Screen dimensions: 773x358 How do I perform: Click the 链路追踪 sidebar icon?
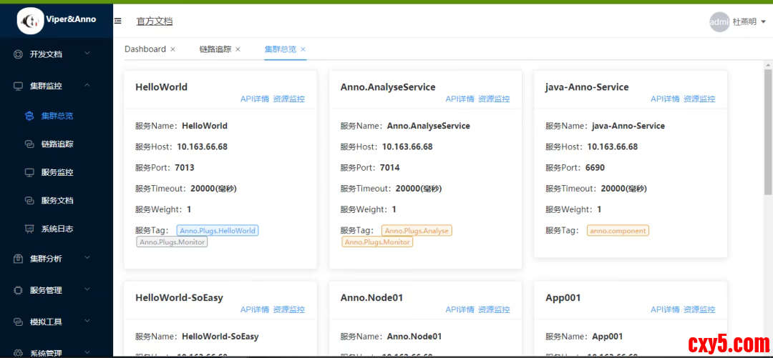click(x=29, y=144)
